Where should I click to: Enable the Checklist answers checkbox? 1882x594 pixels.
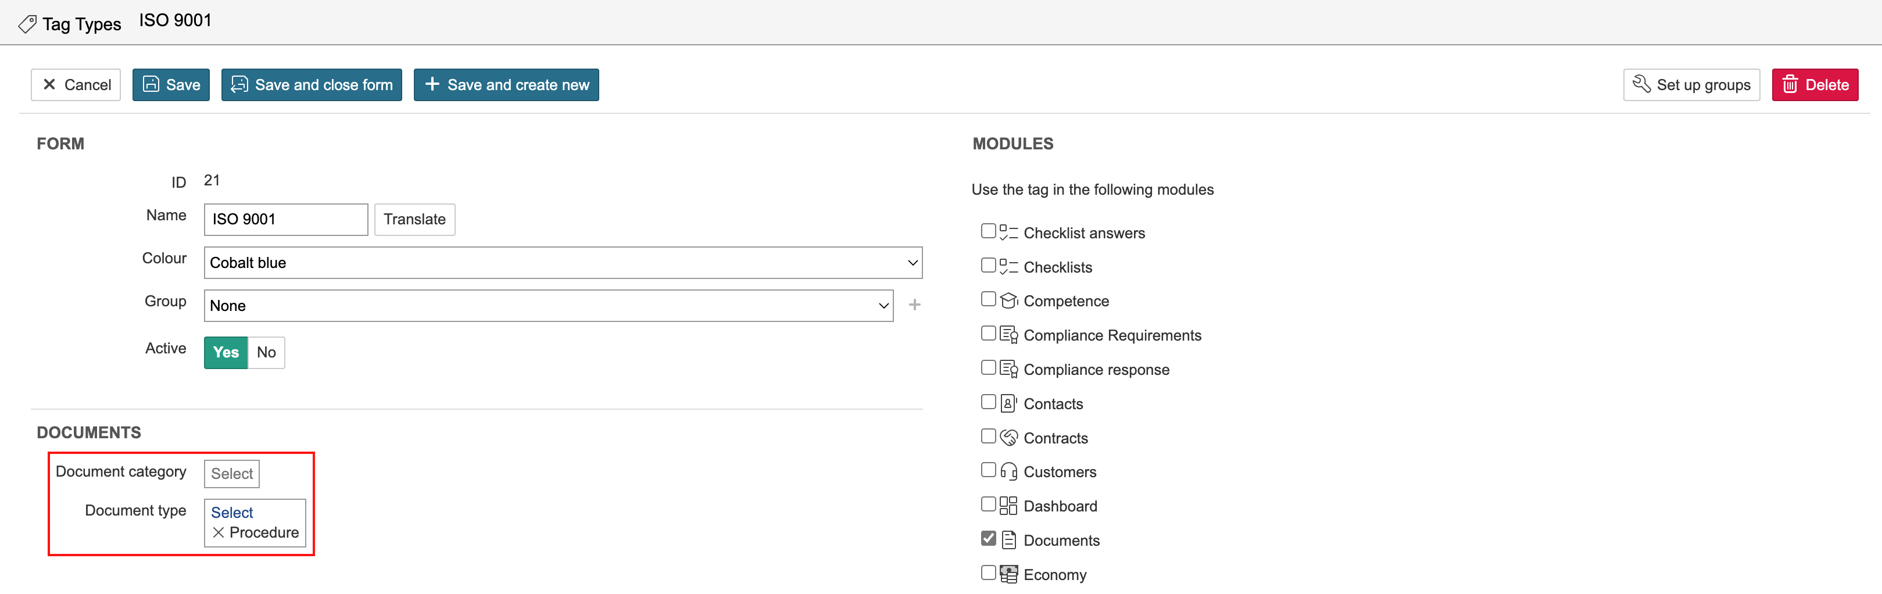(x=987, y=231)
